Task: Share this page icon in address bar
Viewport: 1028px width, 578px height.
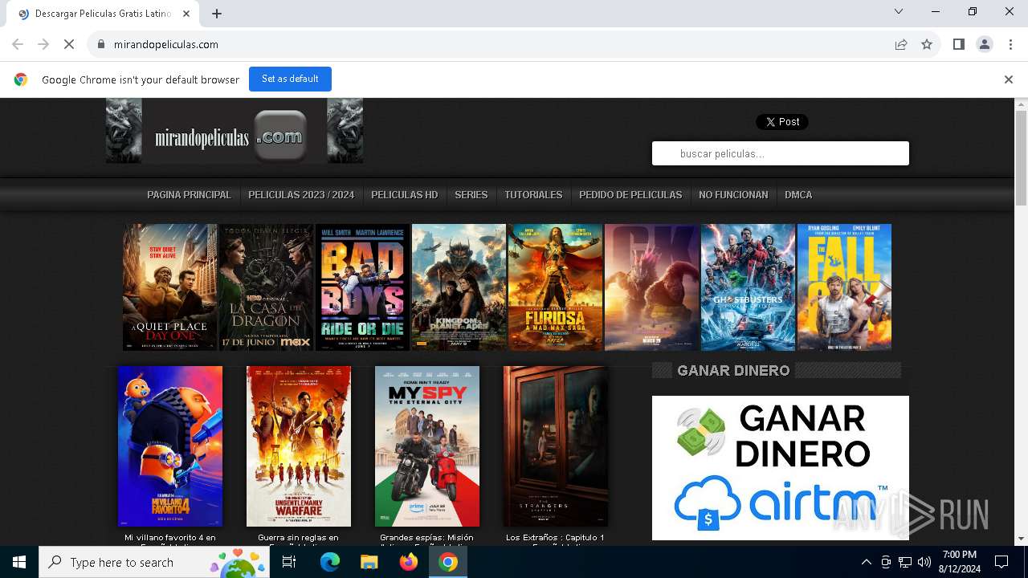Action: (x=901, y=44)
